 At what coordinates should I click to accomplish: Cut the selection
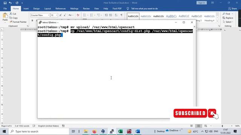(x=13, y=14)
